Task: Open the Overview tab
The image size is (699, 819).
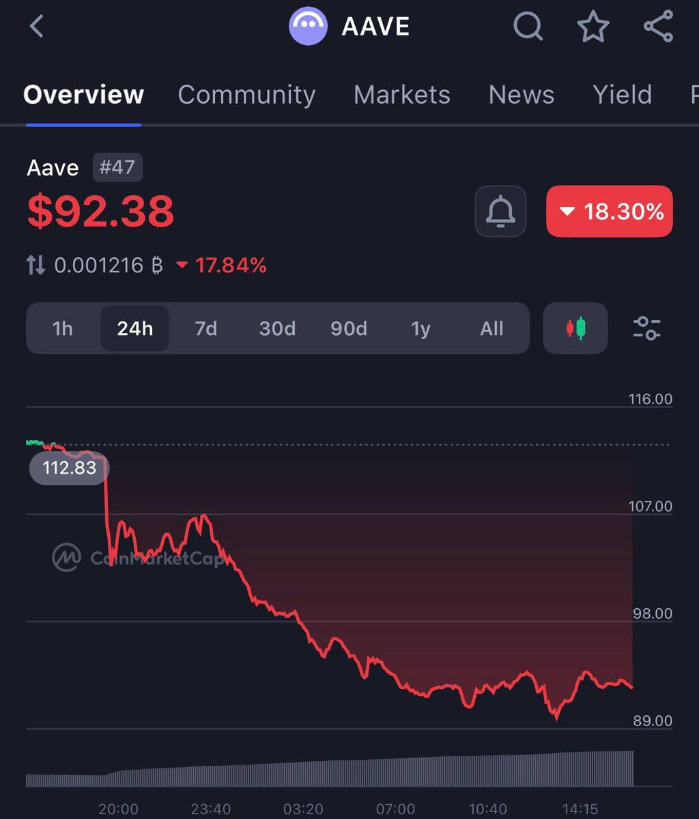Action: [x=83, y=94]
